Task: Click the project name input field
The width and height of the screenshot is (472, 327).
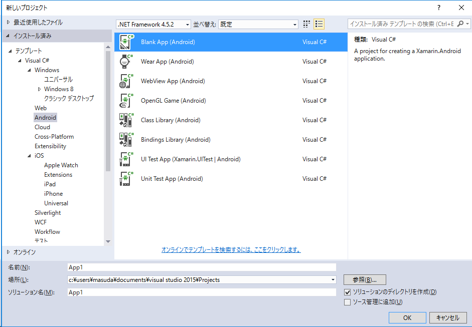Action: pos(201,267)
